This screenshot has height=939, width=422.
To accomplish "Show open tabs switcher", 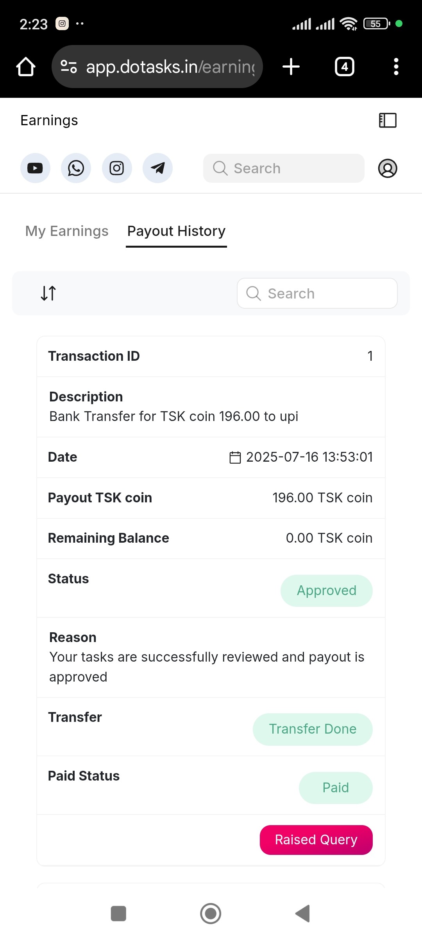I will (x=344, y=67).
